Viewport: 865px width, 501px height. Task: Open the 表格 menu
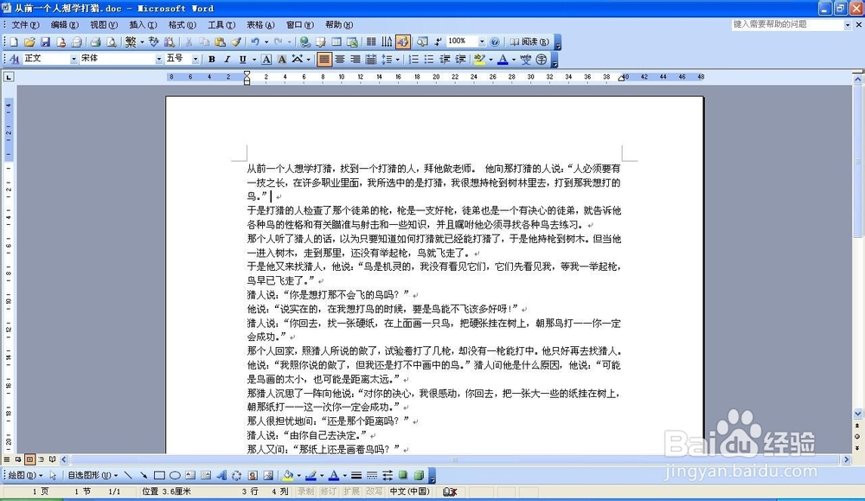[x=260, y=25]
